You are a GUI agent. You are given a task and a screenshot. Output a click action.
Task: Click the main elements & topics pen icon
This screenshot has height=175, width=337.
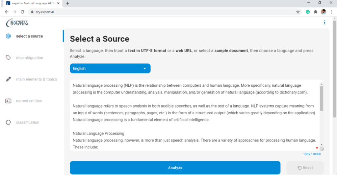click(8, 79)
